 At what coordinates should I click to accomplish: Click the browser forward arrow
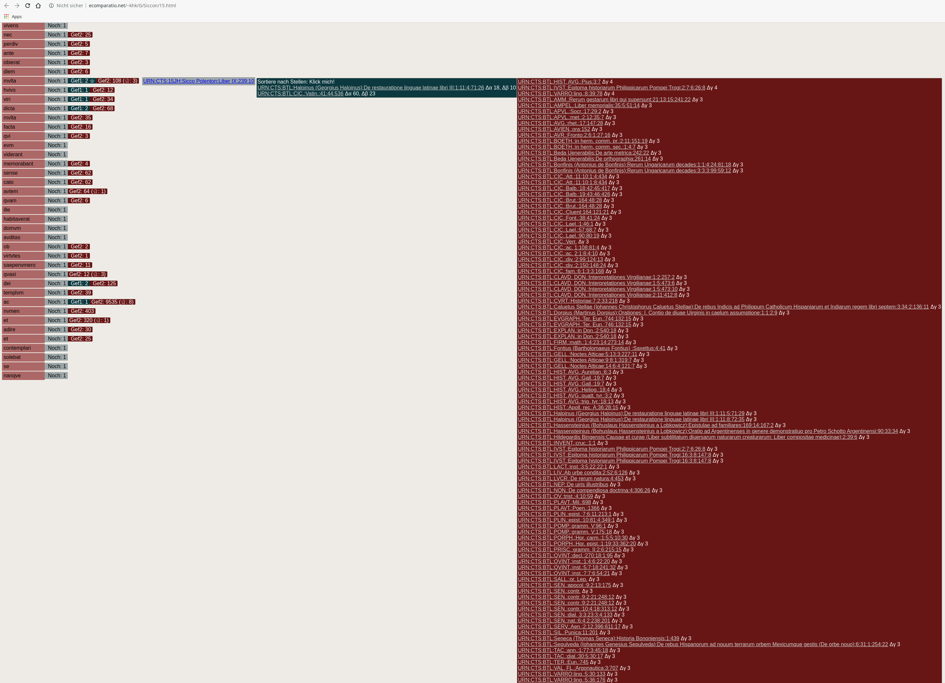[17, 5]
